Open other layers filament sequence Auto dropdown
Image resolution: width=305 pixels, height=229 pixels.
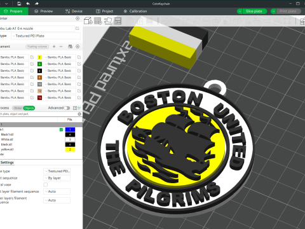[x=57, y=200]
